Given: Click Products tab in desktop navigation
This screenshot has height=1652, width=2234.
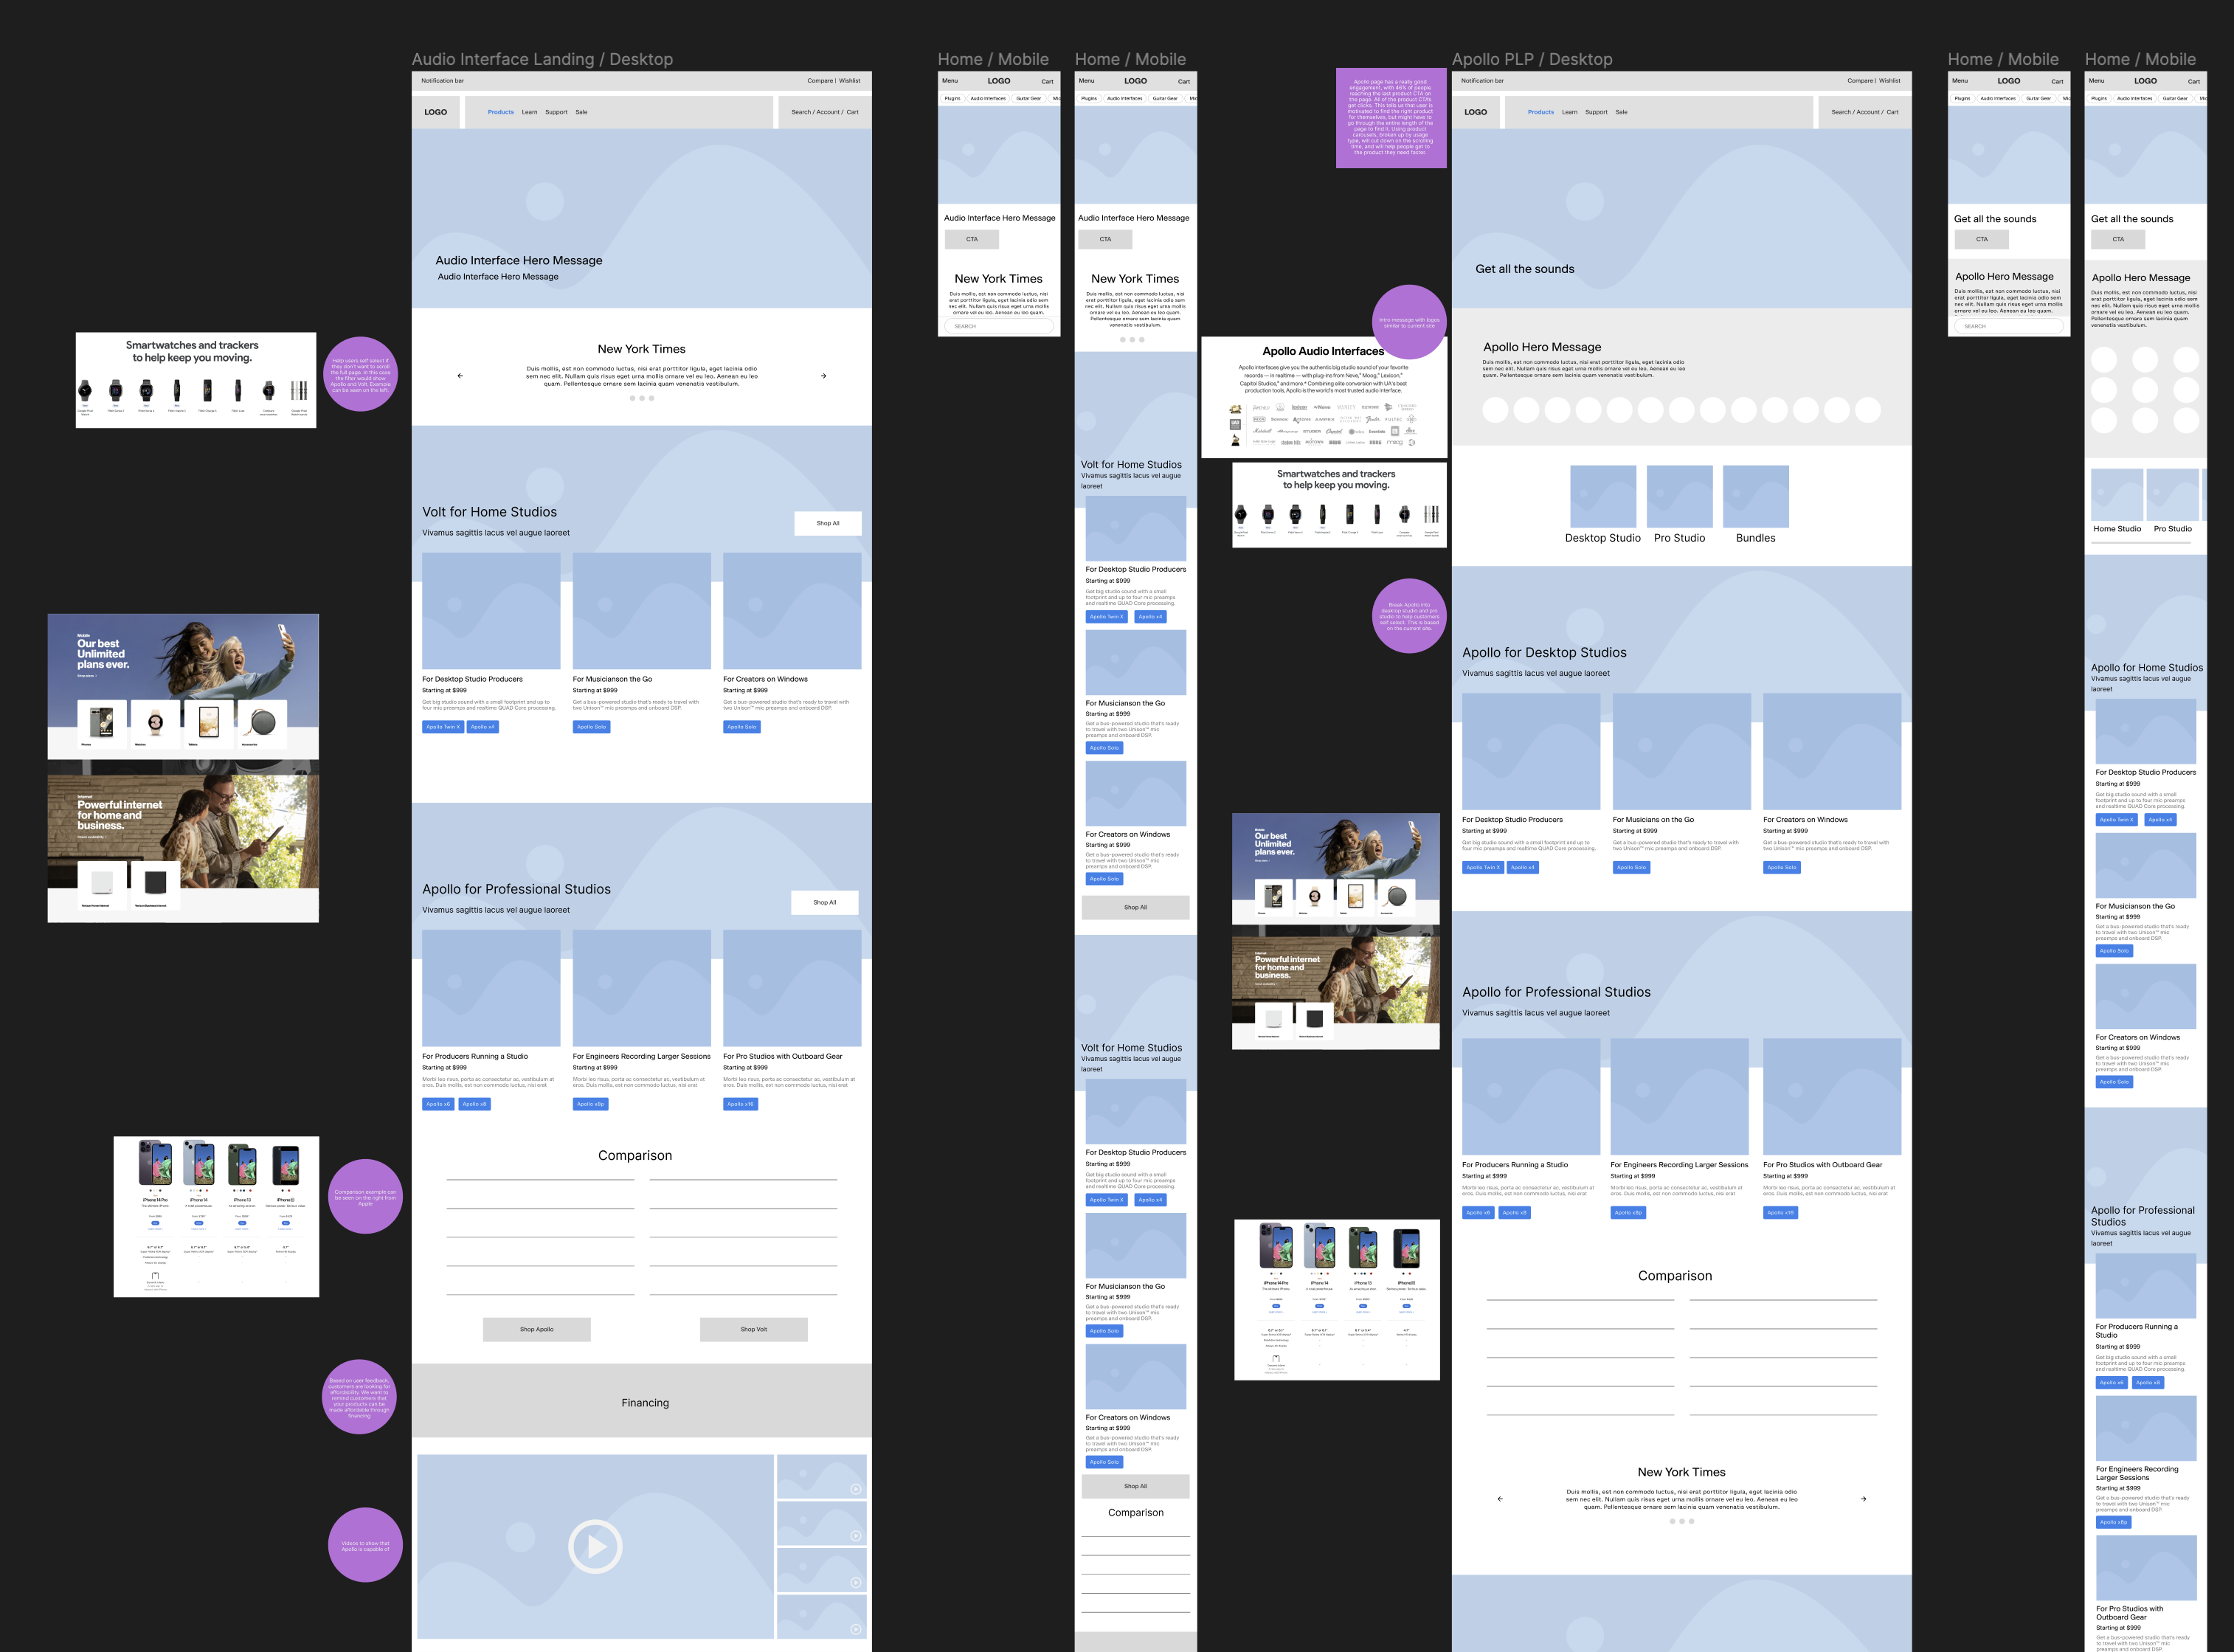Looking at the screenshot, I should tap(501, 111).
